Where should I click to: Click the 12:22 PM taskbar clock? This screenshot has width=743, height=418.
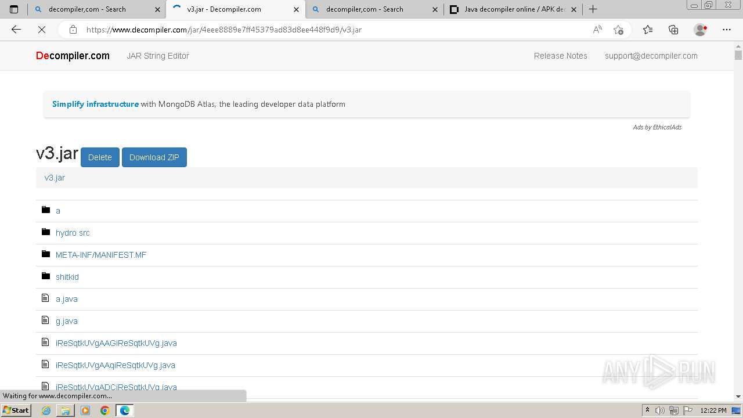click(x=713, y=410)
